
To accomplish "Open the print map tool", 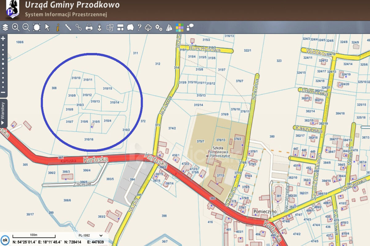I will [89, 27].
